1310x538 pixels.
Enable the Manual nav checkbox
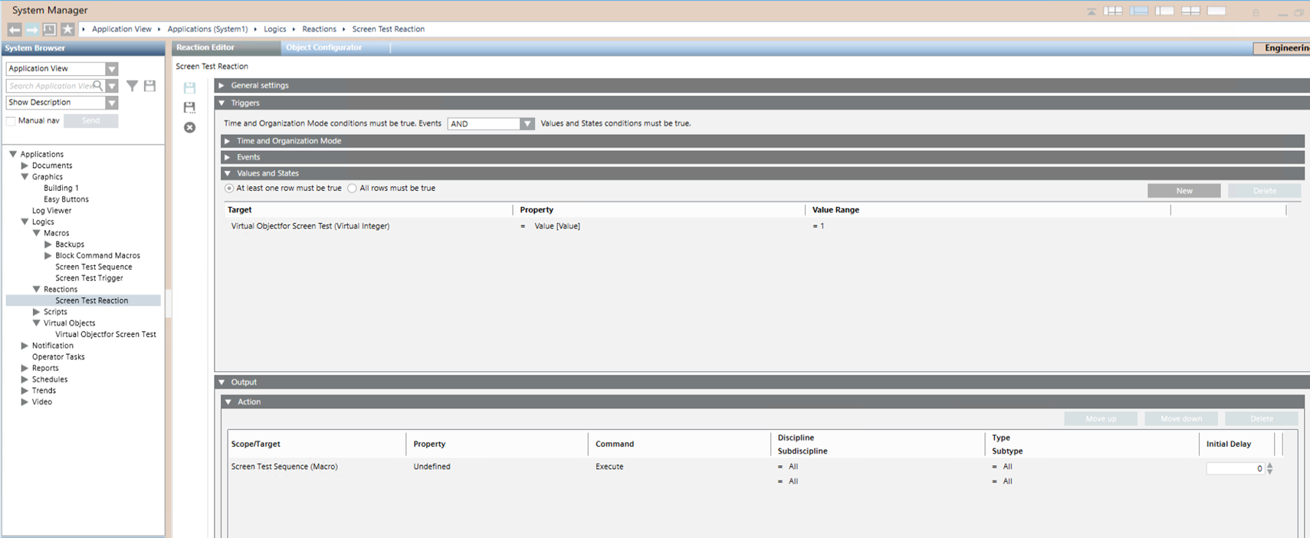[x=11, y=121]
